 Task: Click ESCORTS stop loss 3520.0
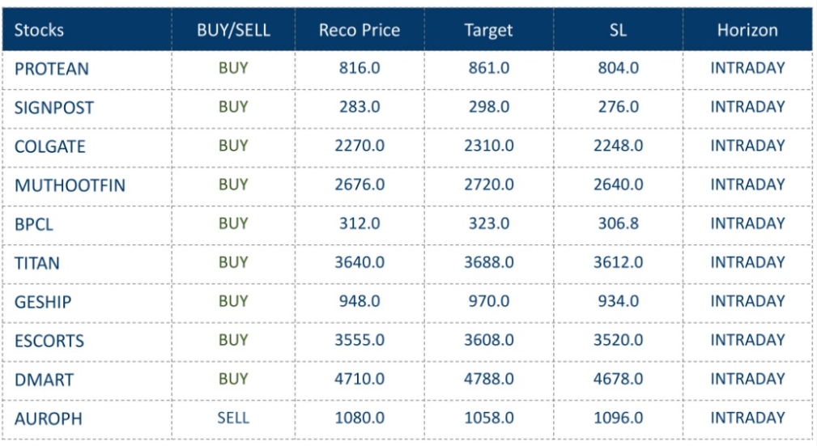coord(618,340)
